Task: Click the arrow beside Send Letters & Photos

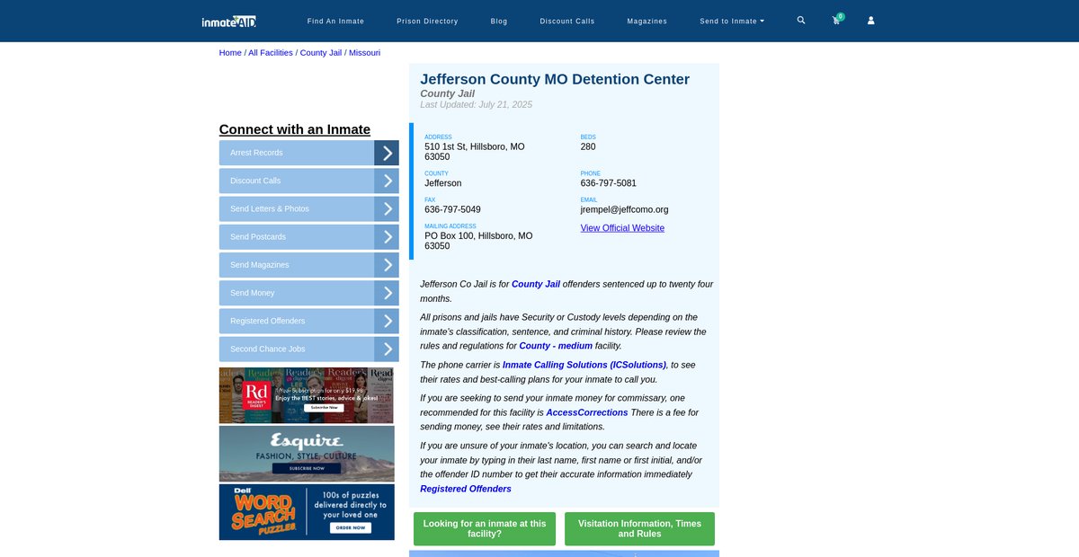Action: click(387, 208)
